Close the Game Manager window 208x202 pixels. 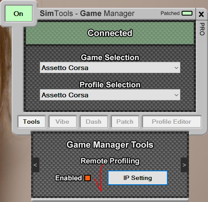pos(201,14)
